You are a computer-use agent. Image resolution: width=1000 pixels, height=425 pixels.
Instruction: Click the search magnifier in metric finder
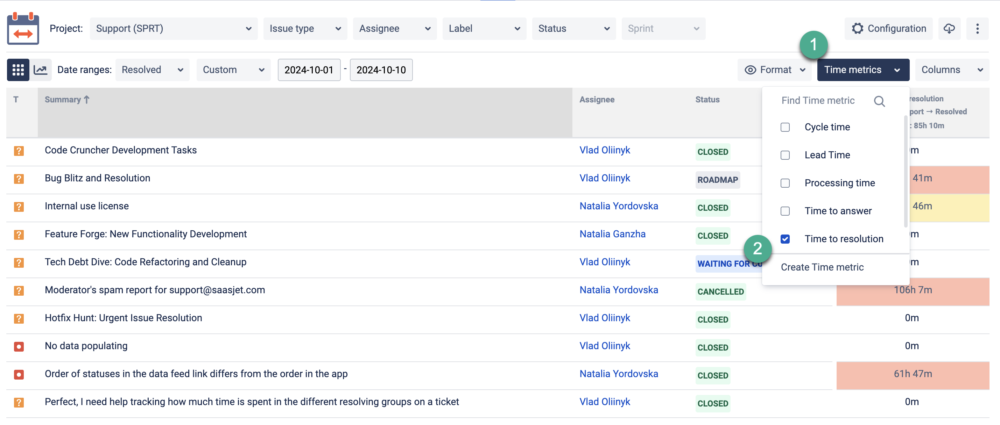click(879, 101)
